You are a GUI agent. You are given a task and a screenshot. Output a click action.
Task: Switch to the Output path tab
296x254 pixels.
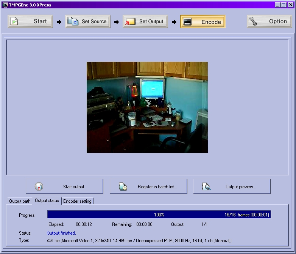(x=20, y=201)
